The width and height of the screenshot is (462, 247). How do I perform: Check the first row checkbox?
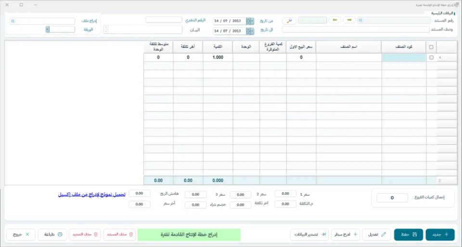click(x=431, y=58)
